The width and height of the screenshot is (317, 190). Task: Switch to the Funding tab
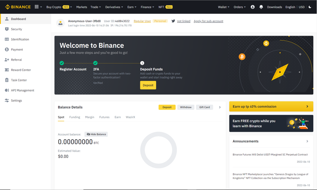click(75, 117)
